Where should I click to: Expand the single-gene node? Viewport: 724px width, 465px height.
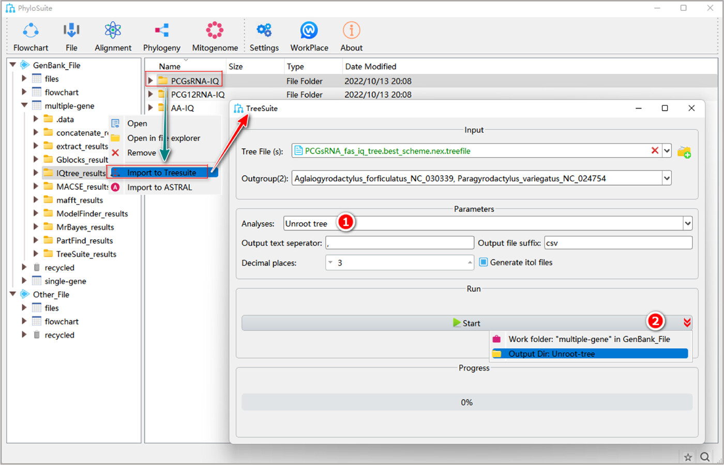tap(24, 281)
